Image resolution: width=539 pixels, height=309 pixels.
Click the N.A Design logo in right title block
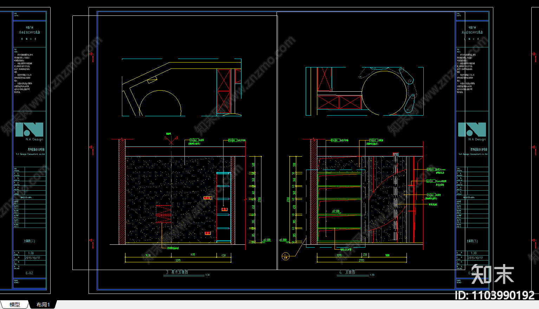pyautogui.click(x=472, y=131)
